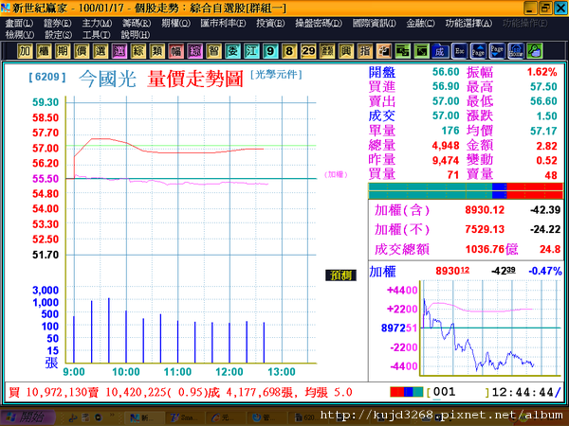Click the 興 toolbar icon
The width and height of the screenshot is (569, 426).
[x=345, y=51]
